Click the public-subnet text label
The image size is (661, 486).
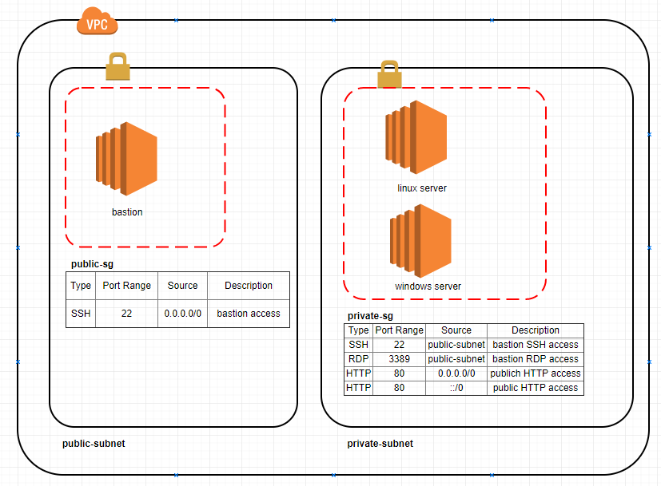click(93, 444)
